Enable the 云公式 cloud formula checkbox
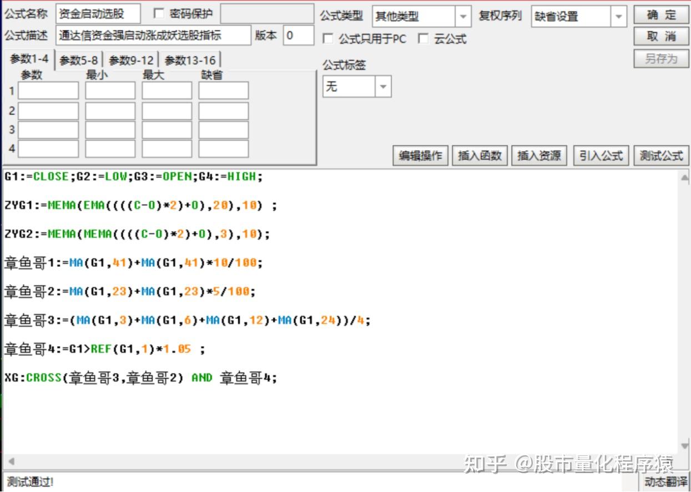The width and height of the screenshot is (691, 492). [423, 39]
